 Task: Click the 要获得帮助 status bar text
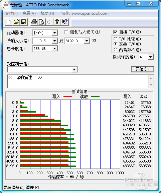tap(21, 187)
